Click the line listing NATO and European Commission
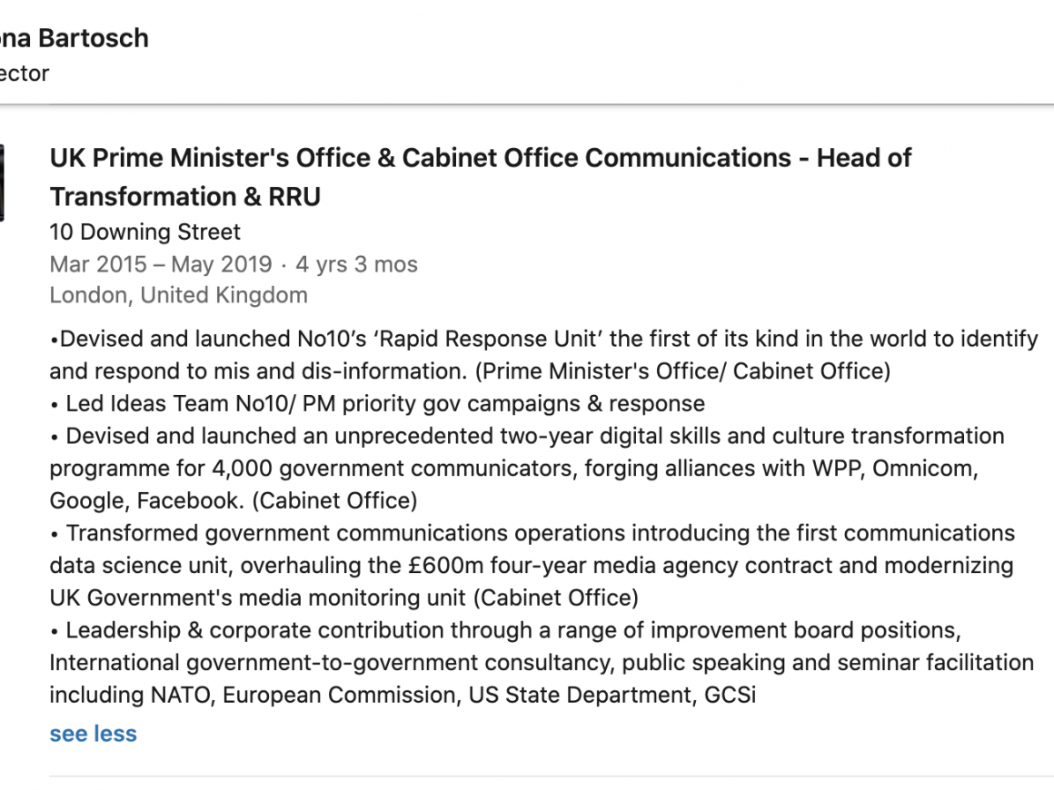 (403, 696)
